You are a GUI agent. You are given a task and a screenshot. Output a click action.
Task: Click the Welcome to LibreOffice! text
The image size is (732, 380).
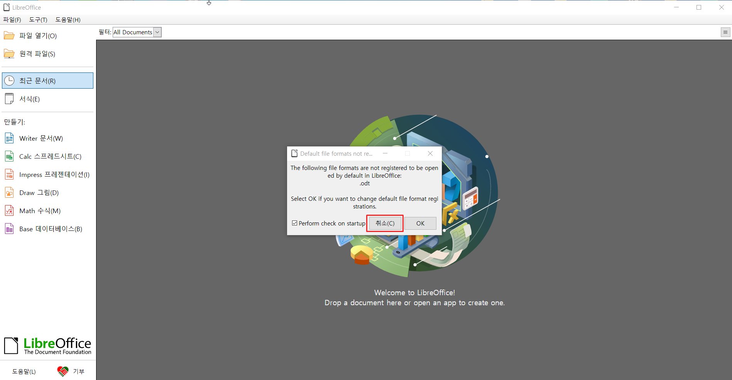414,293
